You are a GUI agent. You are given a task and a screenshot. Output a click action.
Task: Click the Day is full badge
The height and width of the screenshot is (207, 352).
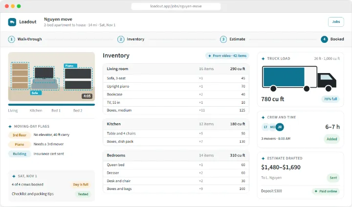coord(81,185)
